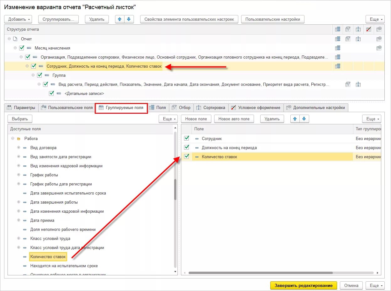Uncheck the Месяц начисления grouping checkbox
391x291 pixels.
tap(22, 48)
